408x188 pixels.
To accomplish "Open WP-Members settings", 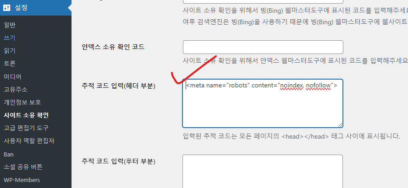I will 22,180.
